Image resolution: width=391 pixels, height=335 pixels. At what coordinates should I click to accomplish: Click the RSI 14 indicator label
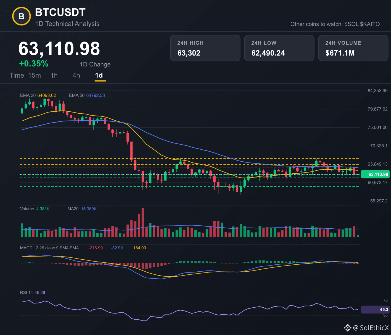coord(27,293)
